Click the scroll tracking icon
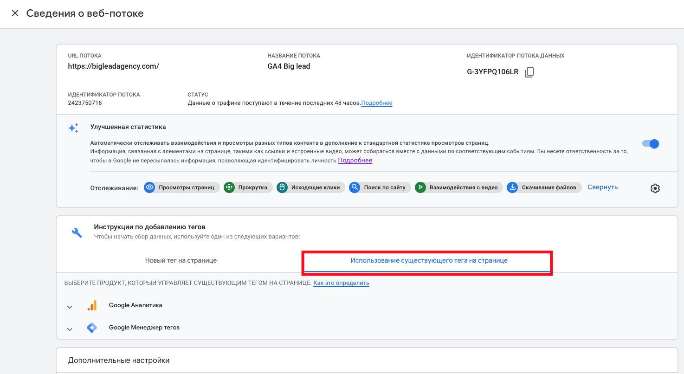684x374 pixels. 229,187
